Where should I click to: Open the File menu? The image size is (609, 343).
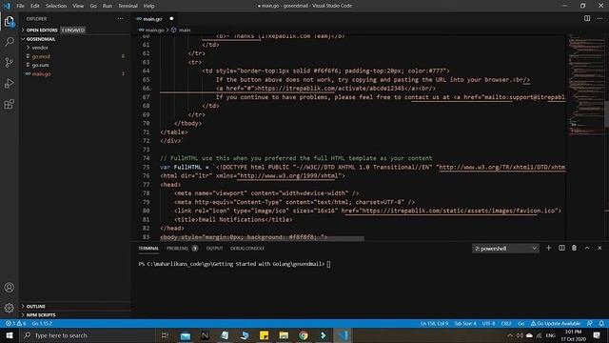20,6
